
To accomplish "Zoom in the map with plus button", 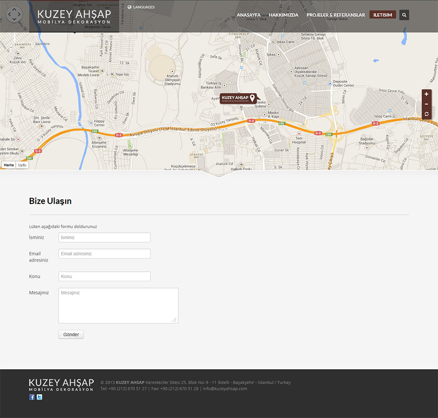I will coord(426,94).
